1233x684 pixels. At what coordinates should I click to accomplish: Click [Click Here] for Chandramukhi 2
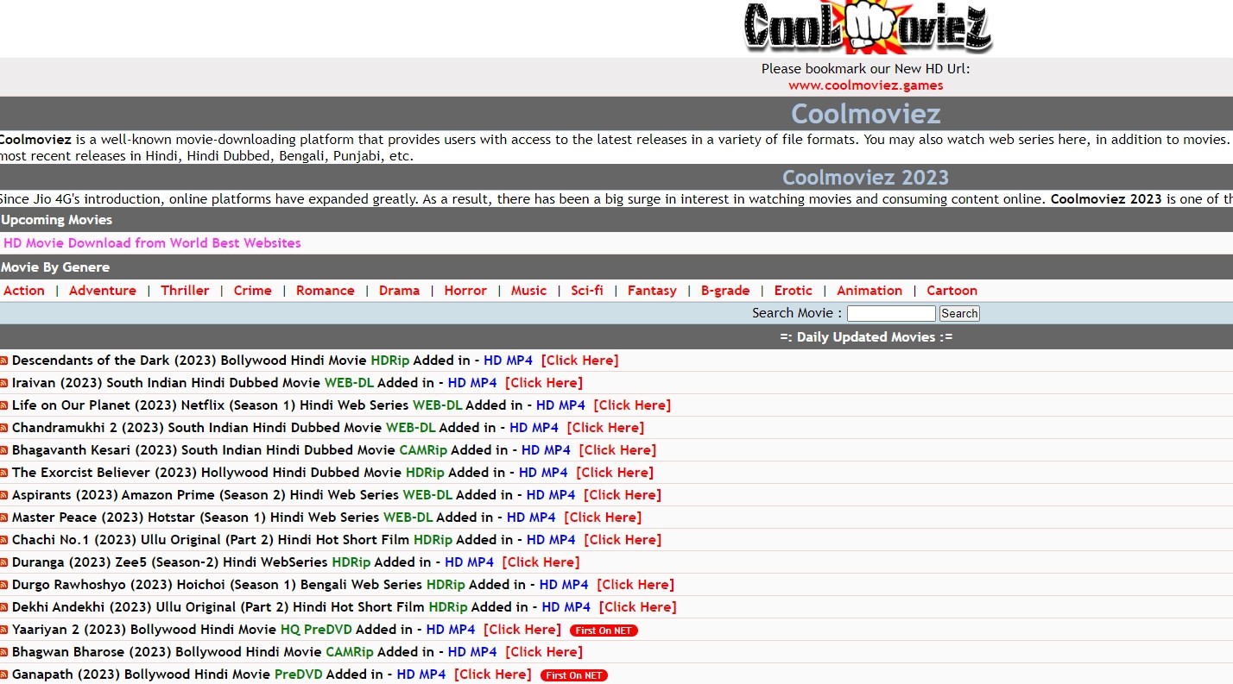click(605, 428)
